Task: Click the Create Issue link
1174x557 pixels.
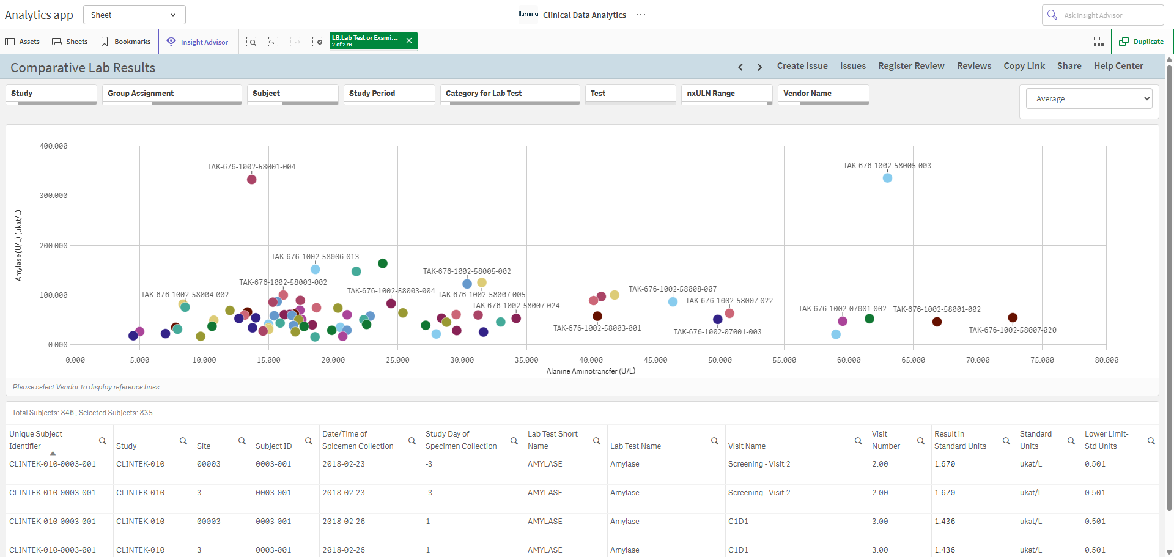Action: [802, 66]
